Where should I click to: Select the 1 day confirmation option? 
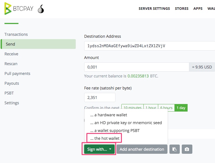[x=181, y=108]
